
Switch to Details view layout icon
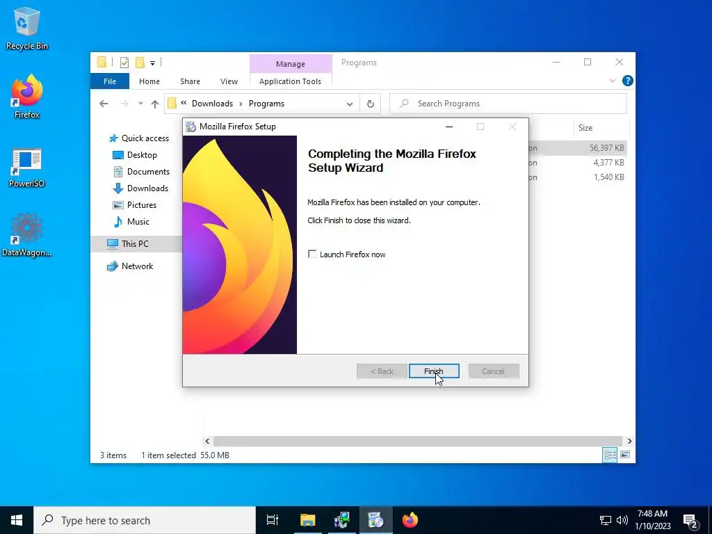[x=610, y=455]
